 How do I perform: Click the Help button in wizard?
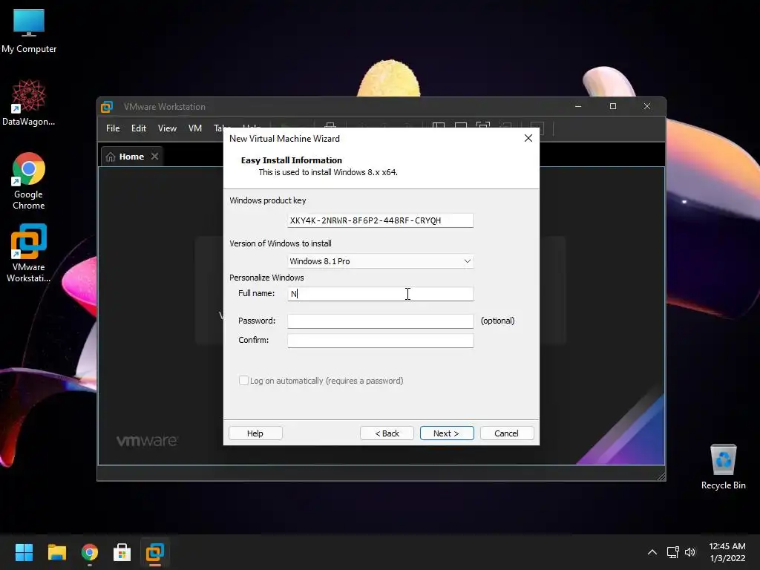point(255,433)
